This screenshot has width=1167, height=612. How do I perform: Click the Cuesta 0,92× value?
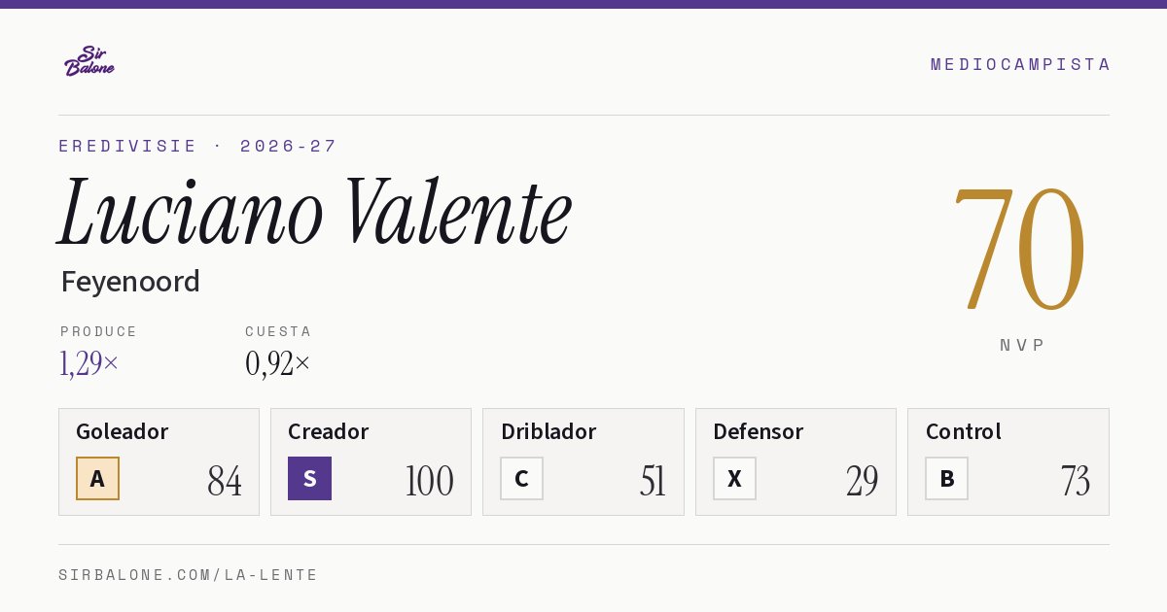278,363
